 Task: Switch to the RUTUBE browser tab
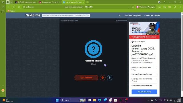point(25,2)
